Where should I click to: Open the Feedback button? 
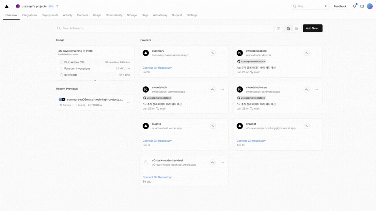point(340,6)
